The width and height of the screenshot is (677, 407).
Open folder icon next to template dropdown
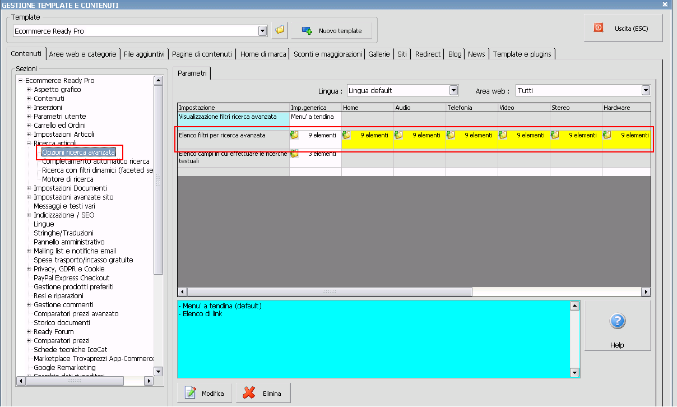coord(280,30)
